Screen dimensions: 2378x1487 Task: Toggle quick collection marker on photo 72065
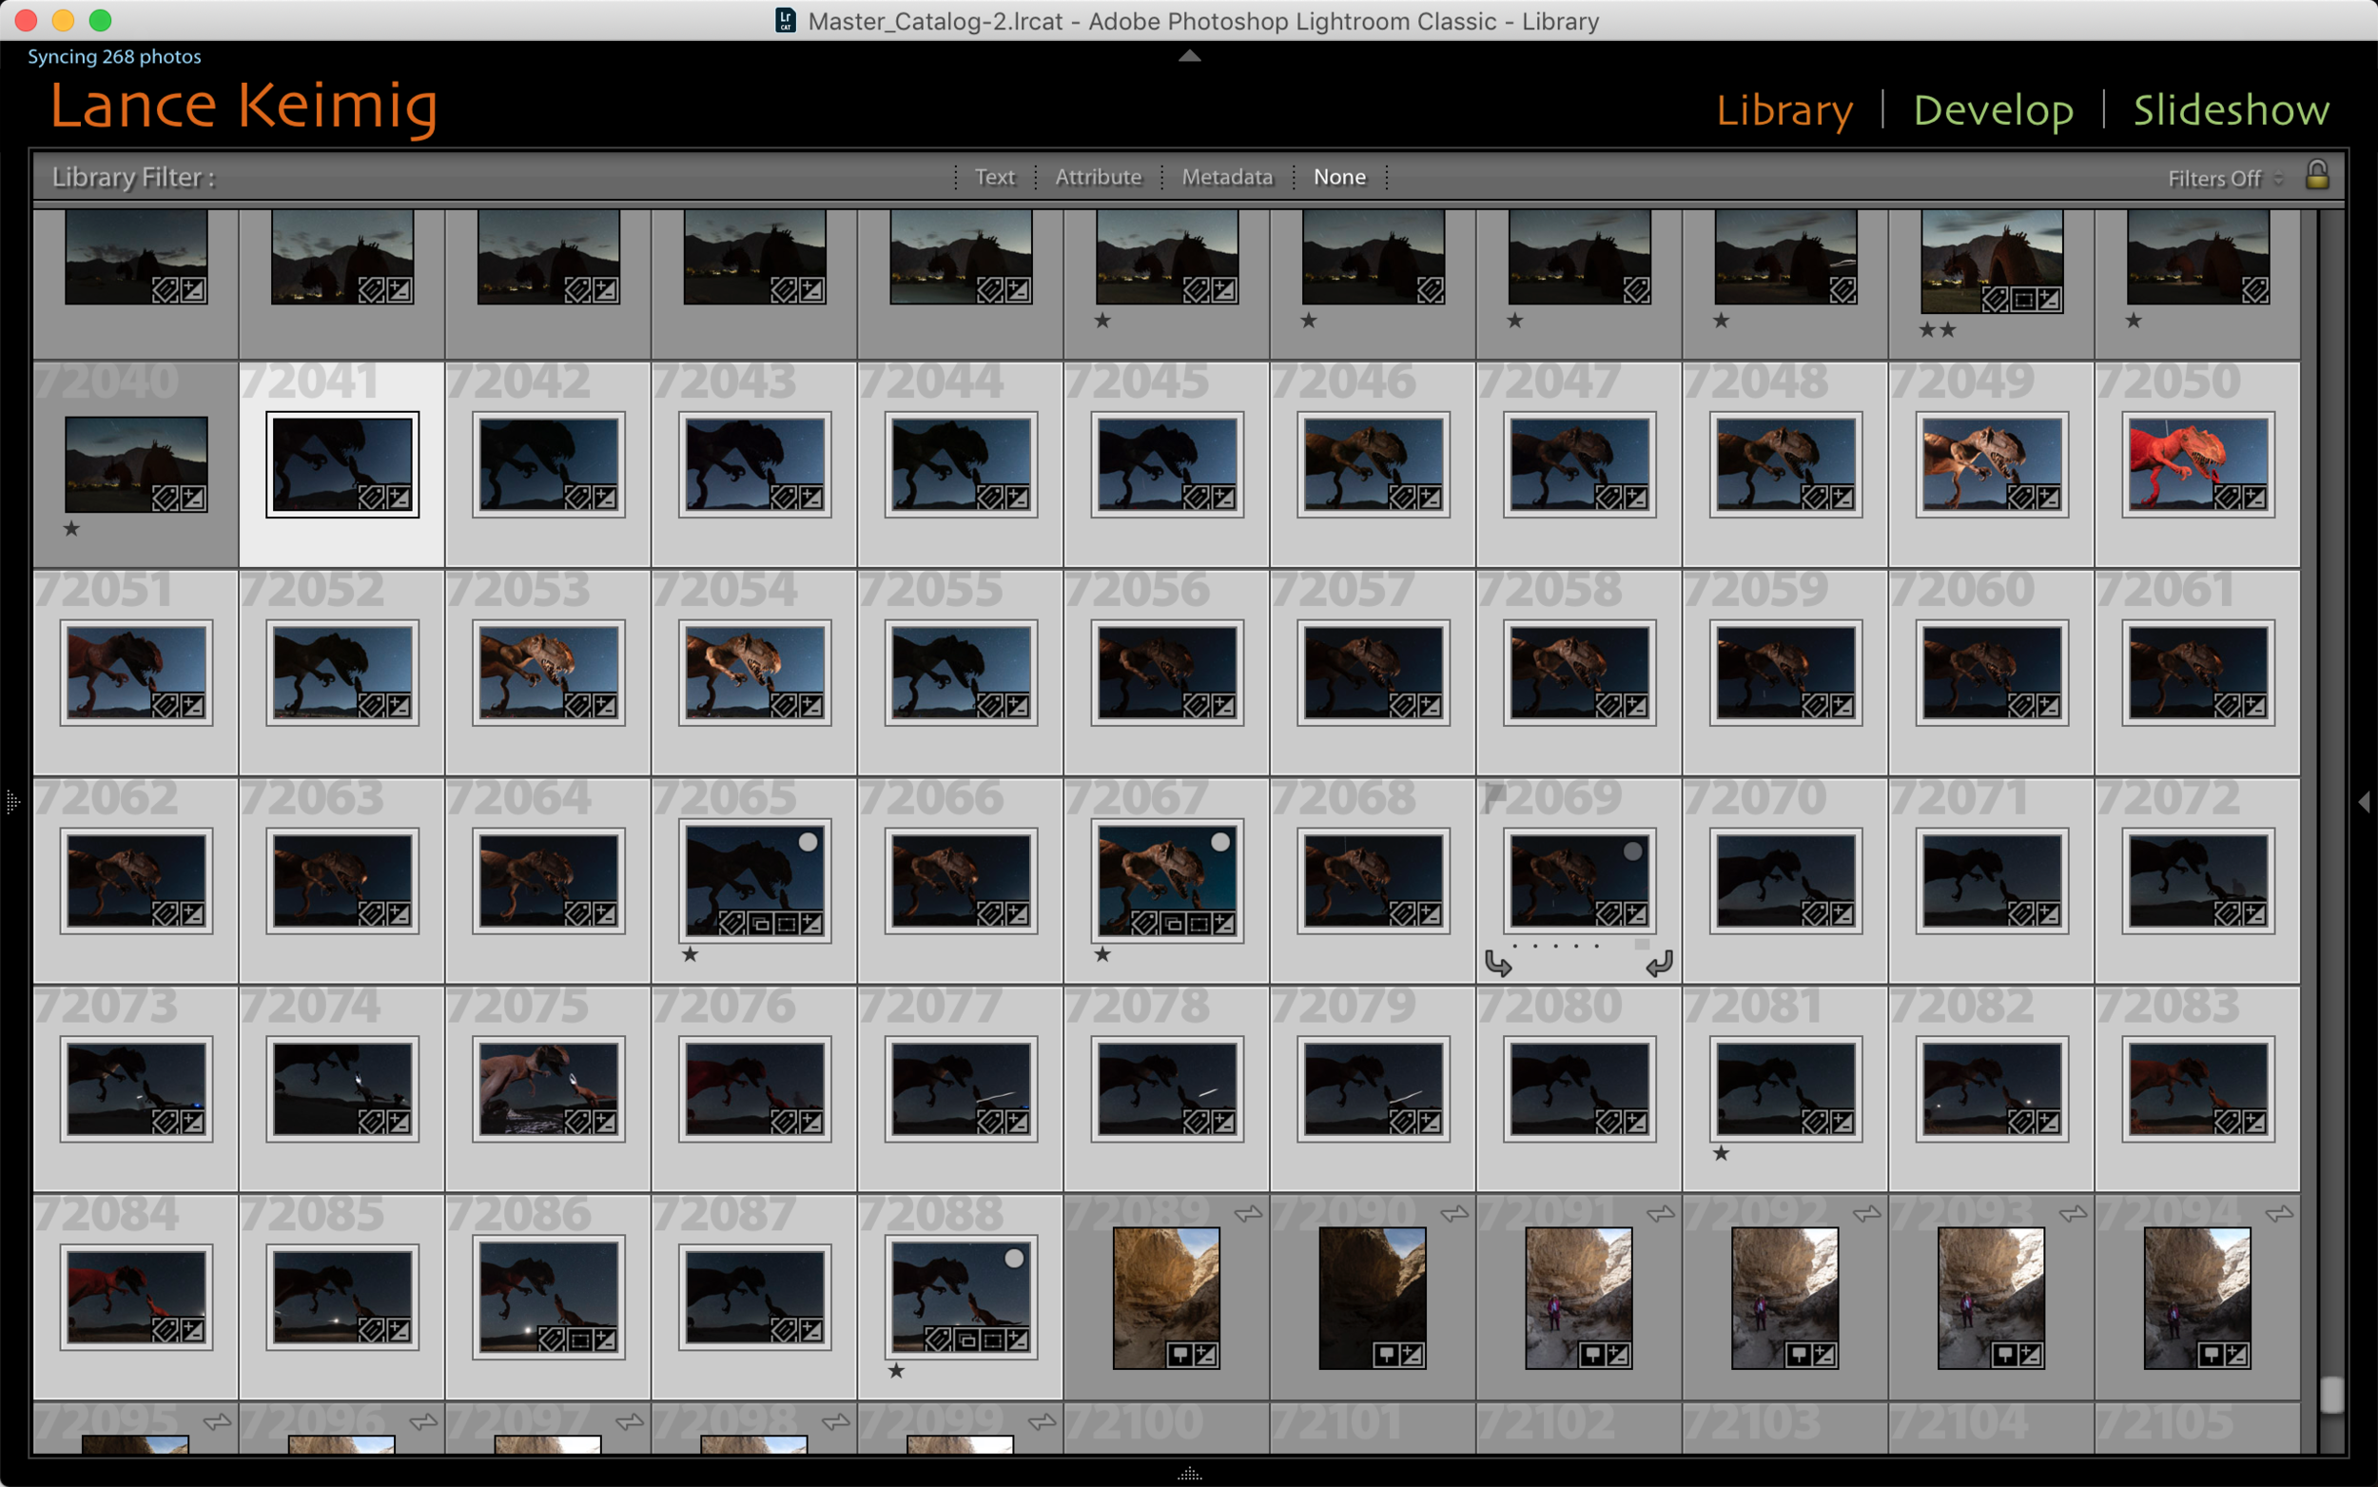point(809,843)
